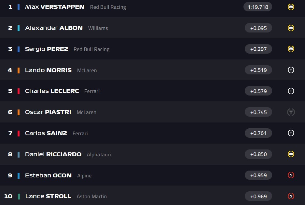Click Stroll's soft tyre icon

pos(291,196)
